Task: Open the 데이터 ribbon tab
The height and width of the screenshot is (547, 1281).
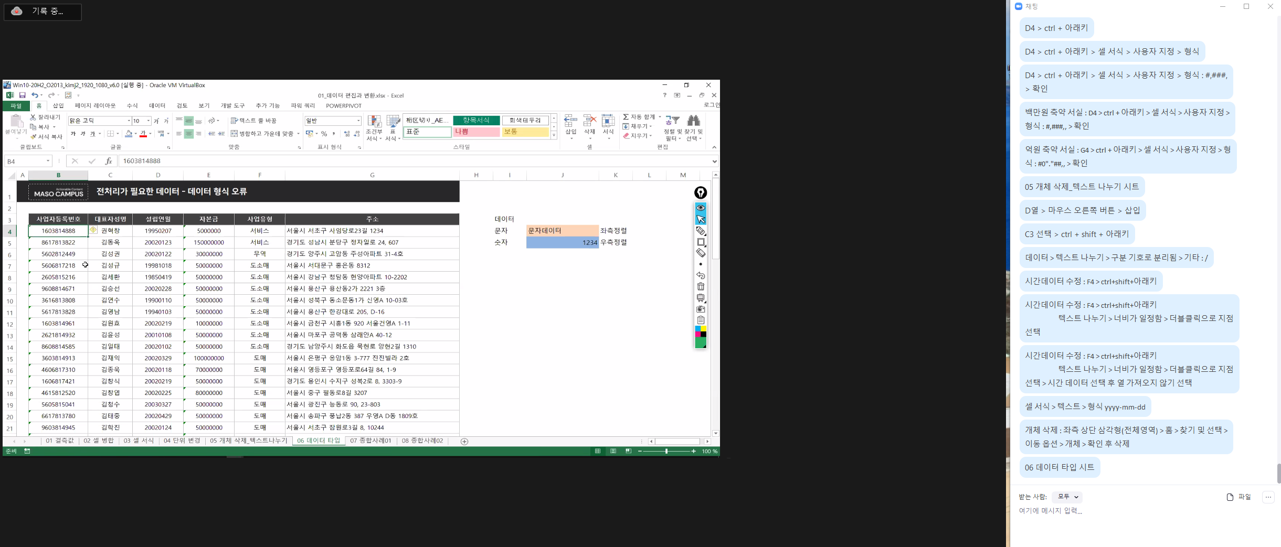Action: [x=157, y=105]
